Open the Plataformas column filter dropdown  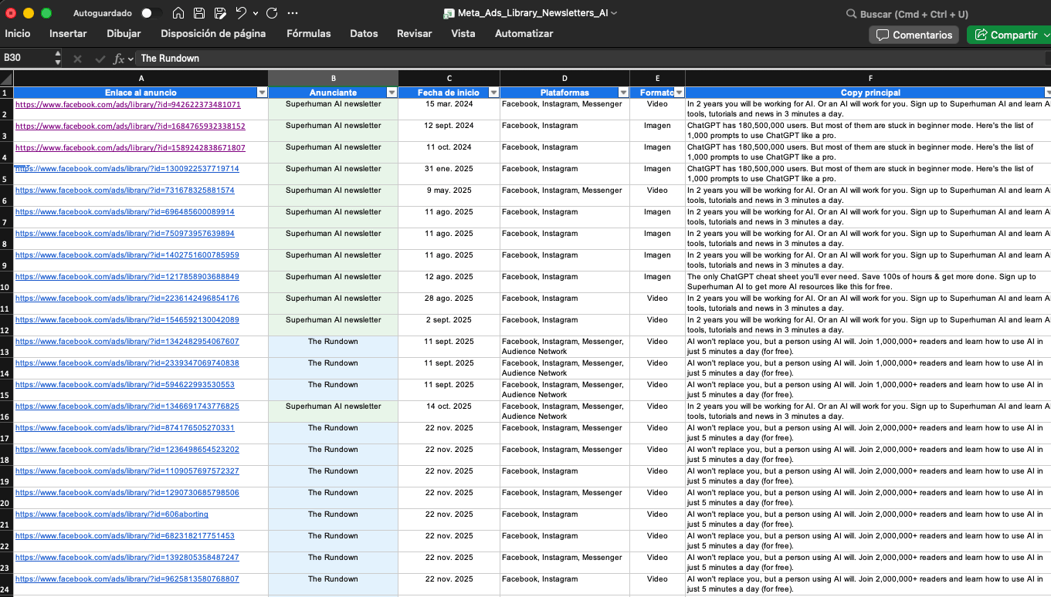pyautogui.click(x=623, y=93)
